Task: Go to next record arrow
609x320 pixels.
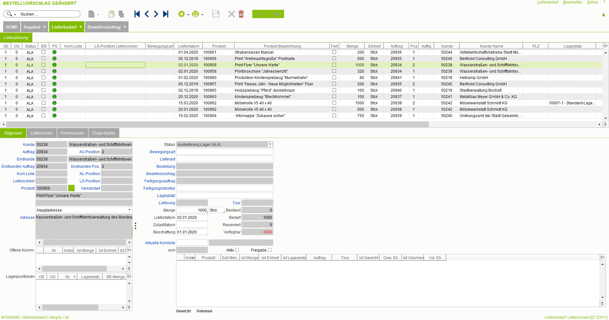Action: tap(156, 14)
